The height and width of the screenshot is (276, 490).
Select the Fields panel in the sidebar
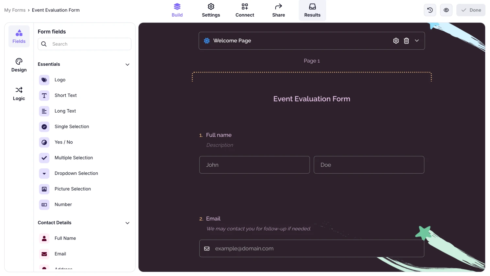coord(19,36)
